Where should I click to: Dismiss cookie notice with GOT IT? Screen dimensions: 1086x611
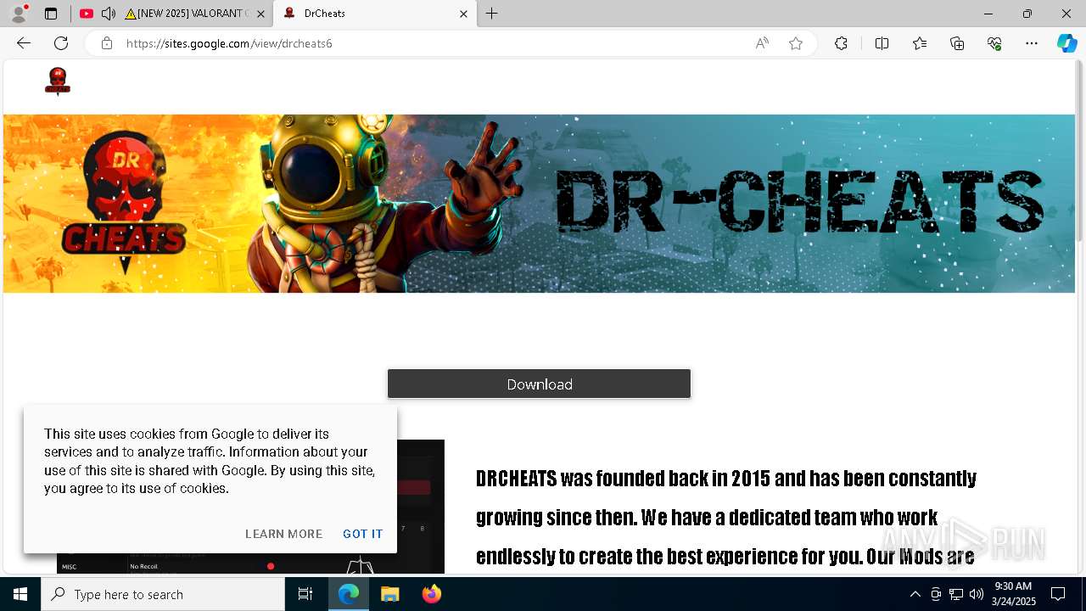pos(362,534)
